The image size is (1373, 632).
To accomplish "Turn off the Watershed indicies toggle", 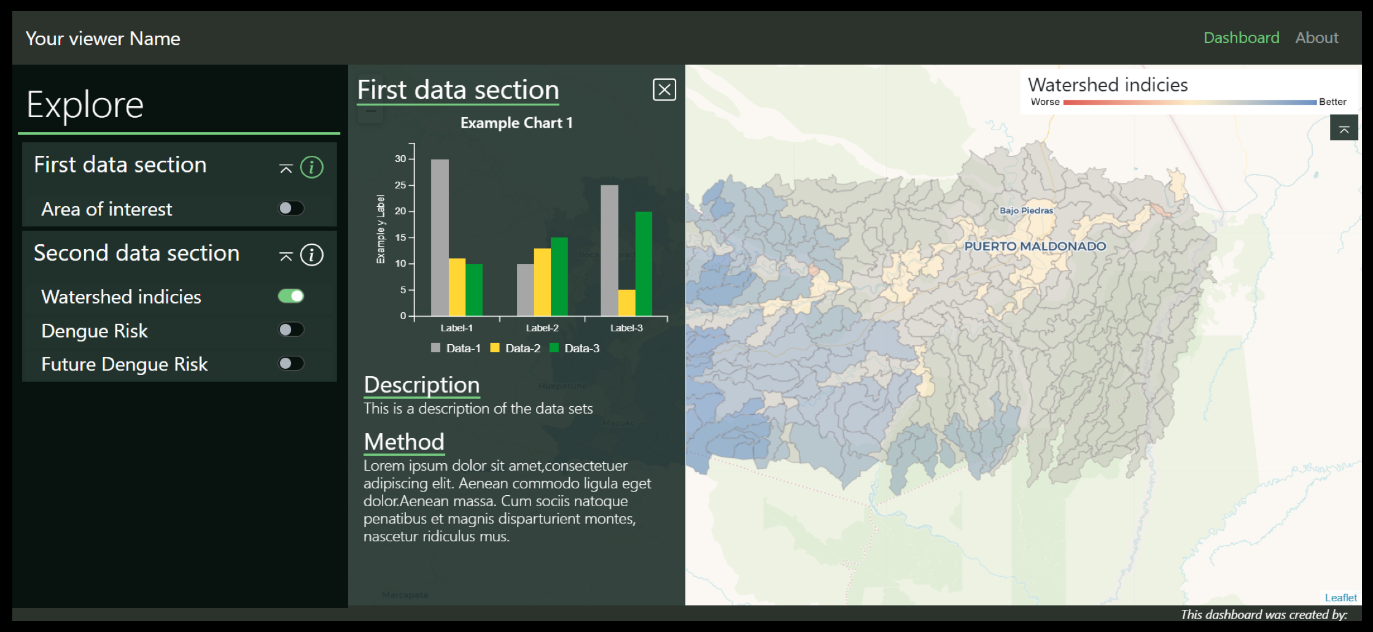I will click(x=291, y=296).
